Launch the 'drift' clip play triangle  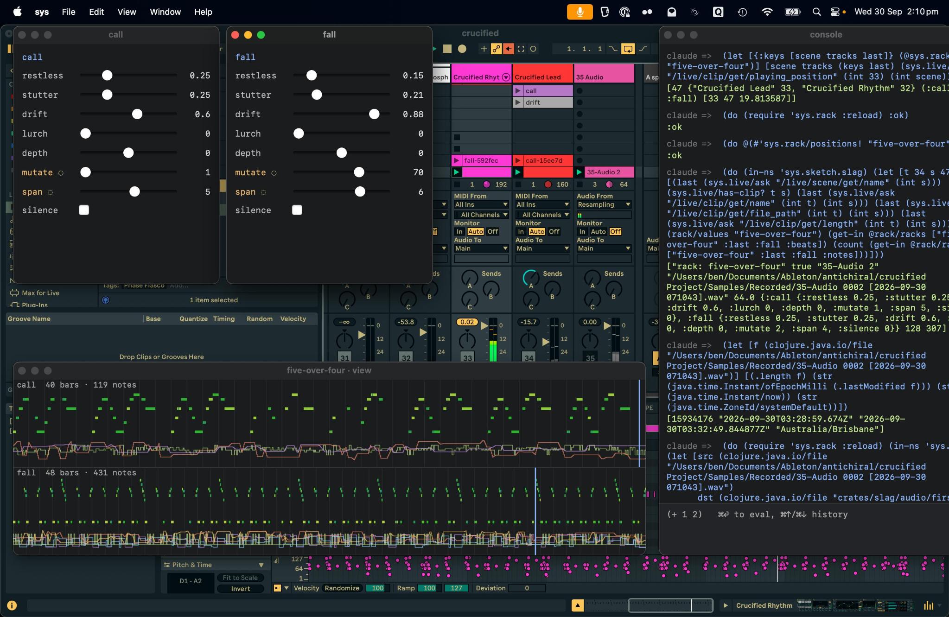pos(518,102)
